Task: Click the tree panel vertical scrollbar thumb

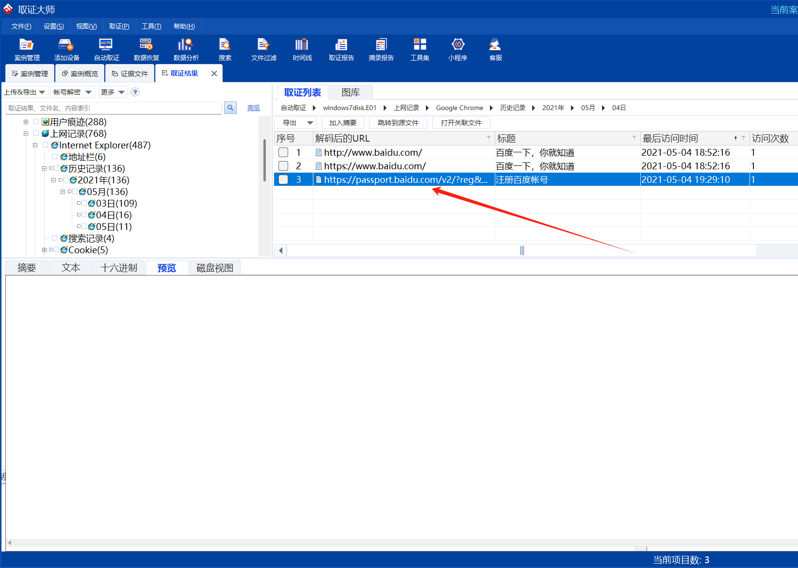Action: pyautogui.click(x=264, y=160)
